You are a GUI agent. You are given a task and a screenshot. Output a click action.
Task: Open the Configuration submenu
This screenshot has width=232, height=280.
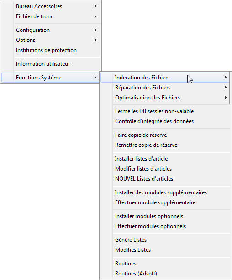click(51, 30)
